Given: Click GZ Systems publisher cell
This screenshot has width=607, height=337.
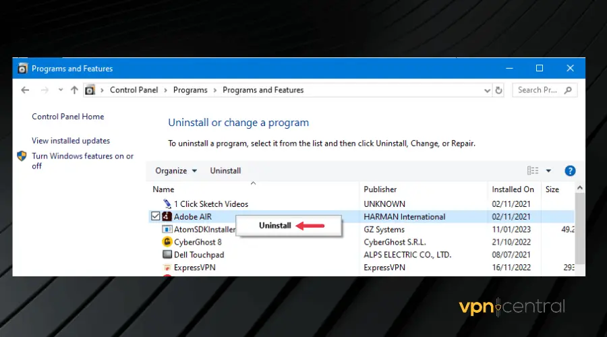Looking at the screenshot, I should [384, 229].
